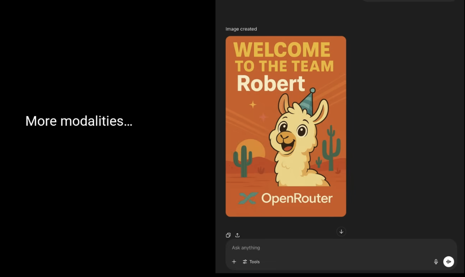
Task: Open the Tools menu
Action: coord(251,262)
